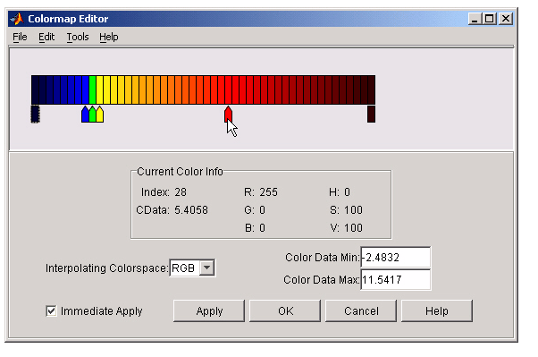538x357 pixels.
Task: Open the Help menu
Action: pyautogui.click(x=109, y=37)
